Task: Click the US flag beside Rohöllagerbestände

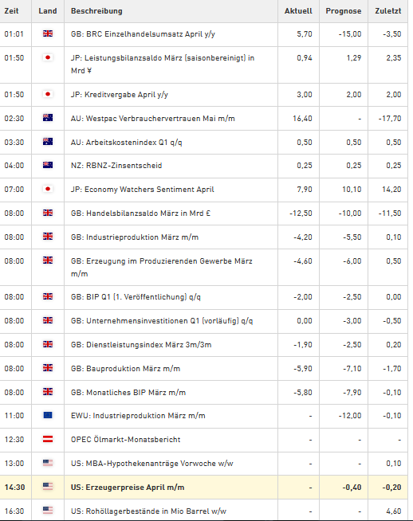Action: point(48,510)
